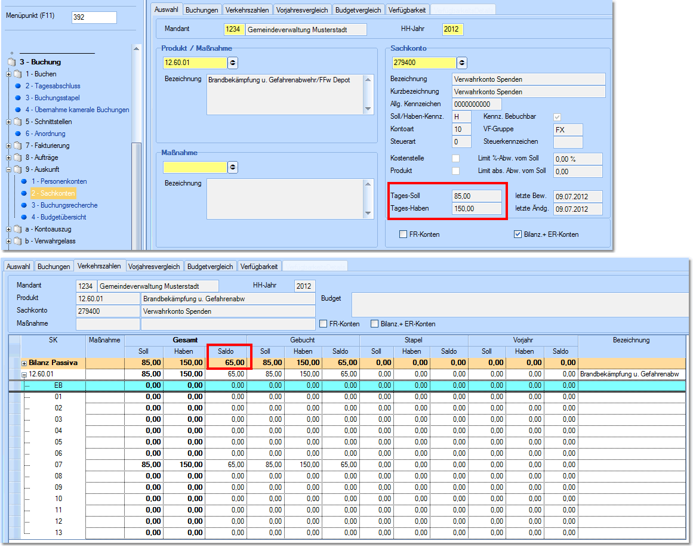Click the lookup button beside the empty Maßnahme field
The image size is (693, 547).
(x=233, y=168)
